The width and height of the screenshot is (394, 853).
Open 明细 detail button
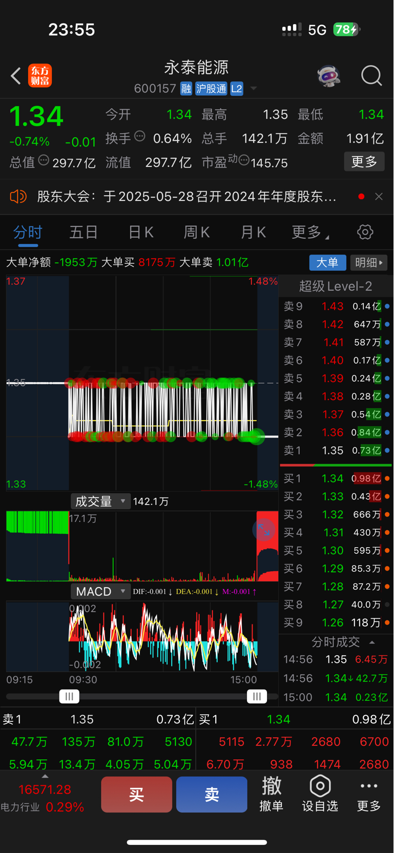click(x=369, y=262)
